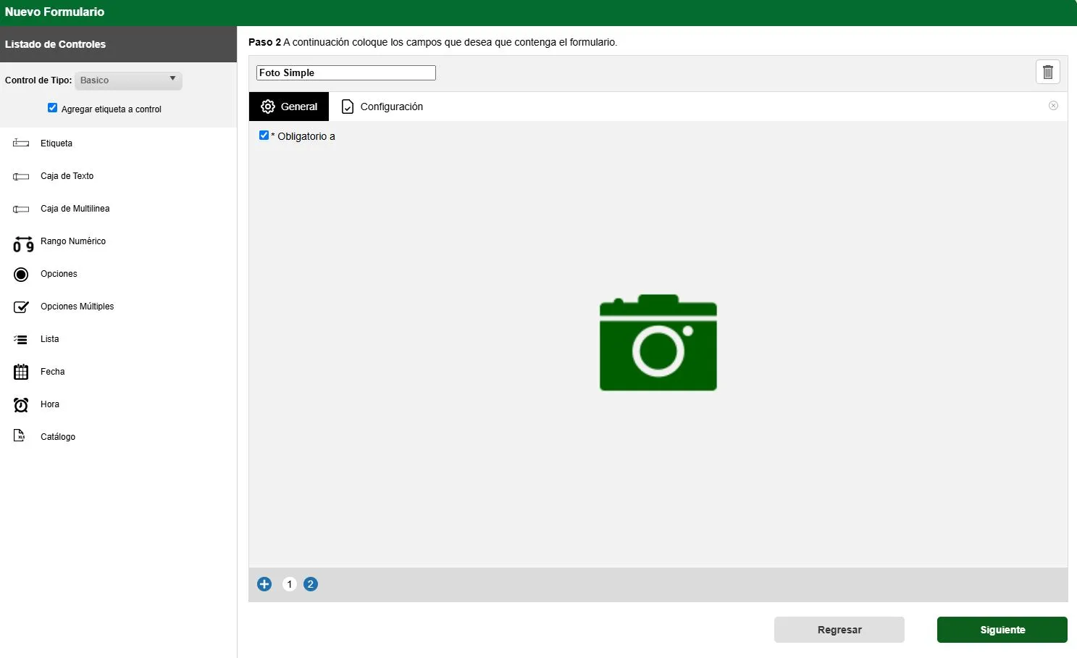Toggle Agregar etiqueta a control checkbox
The height and width of the screenshot is (658, 1077).
tap(52, 108)
